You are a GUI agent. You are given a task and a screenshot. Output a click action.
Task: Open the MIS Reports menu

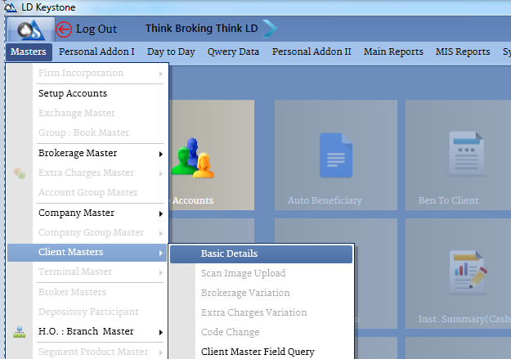click(x=462, y=52)
